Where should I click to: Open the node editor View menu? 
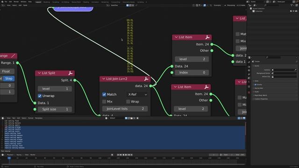coord(8,5)
